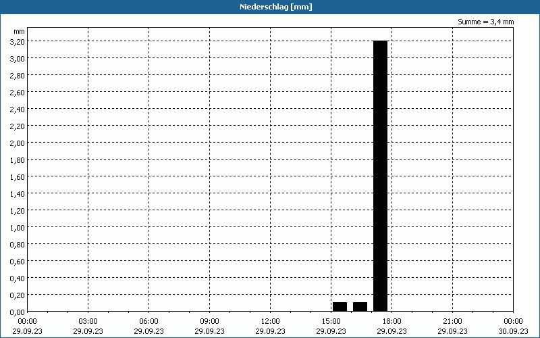Select the Summe = 3,4 mm label
The width and height of the screenshot is (540, 338).
(485, 22)
